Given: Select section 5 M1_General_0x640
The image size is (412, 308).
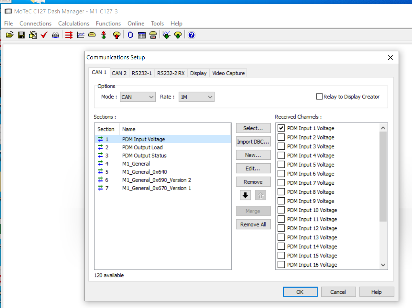Looking at the screenshot, I should (163, 172).
